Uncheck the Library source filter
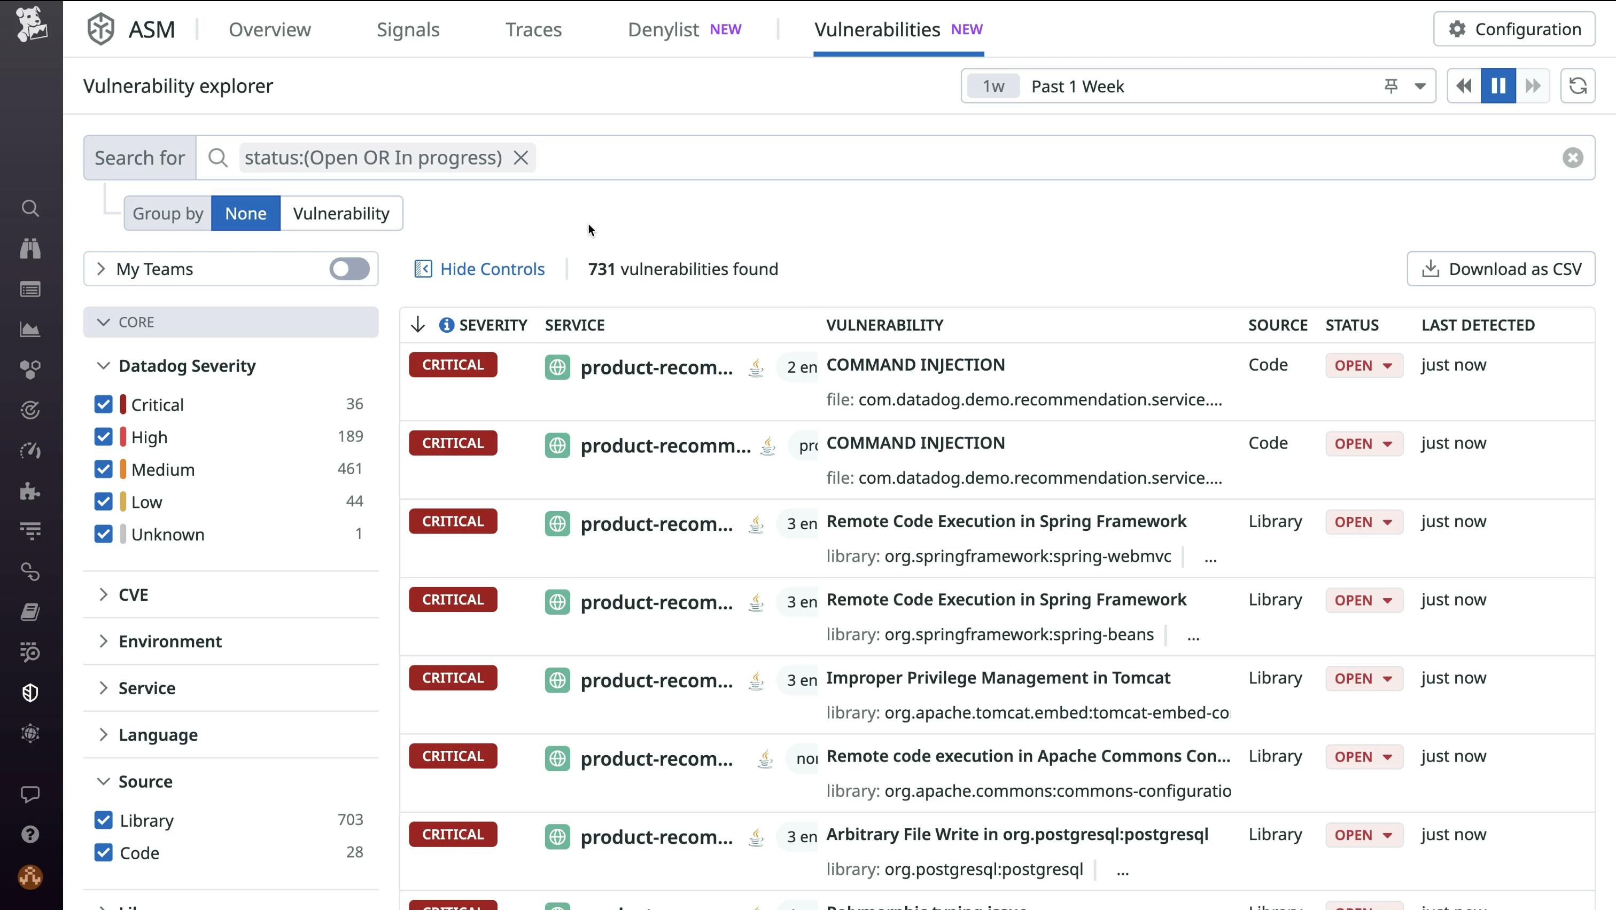This screenshot has width=1616, height=910. pyautogui.click(x=104, y=820)
